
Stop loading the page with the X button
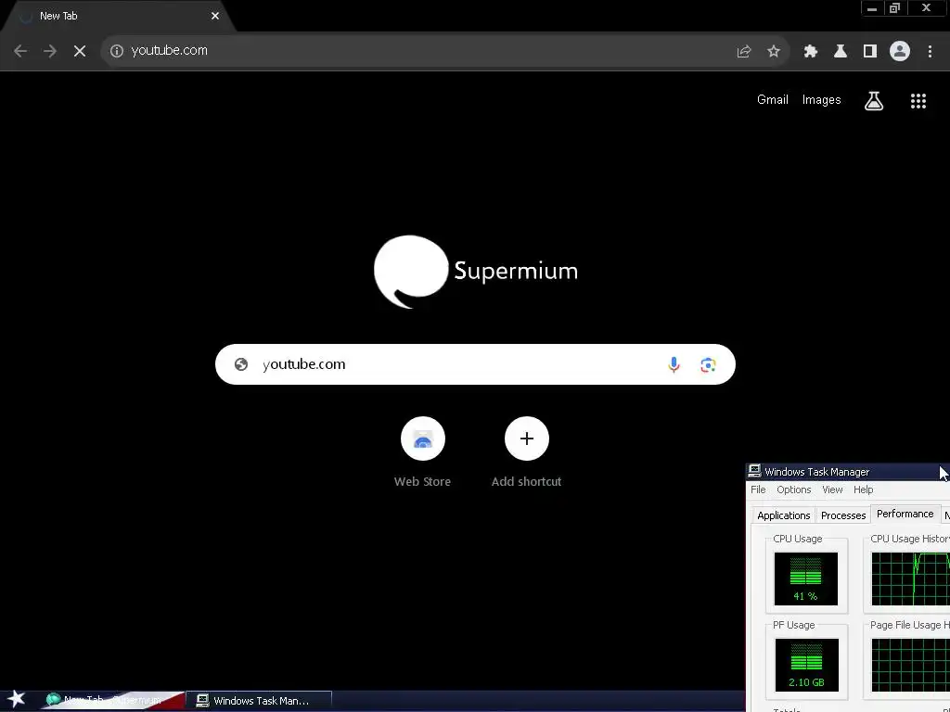[x=80, y=51]
